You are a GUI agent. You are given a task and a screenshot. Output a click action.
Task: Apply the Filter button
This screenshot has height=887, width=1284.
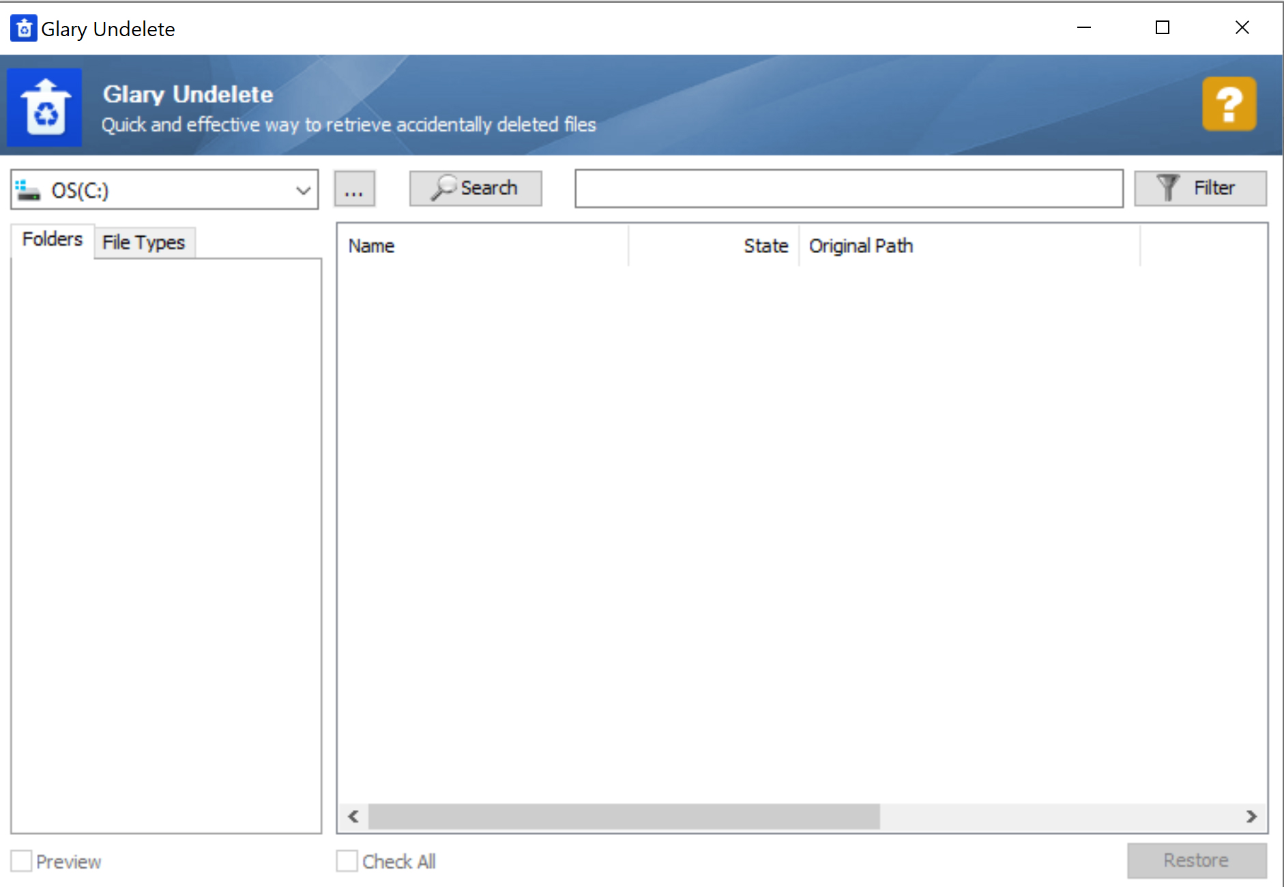[x=1200, y=188]
